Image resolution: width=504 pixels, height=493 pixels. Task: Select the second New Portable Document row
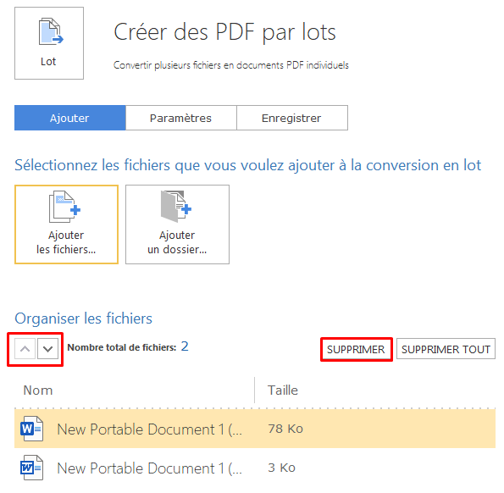(x=255, y=468)
